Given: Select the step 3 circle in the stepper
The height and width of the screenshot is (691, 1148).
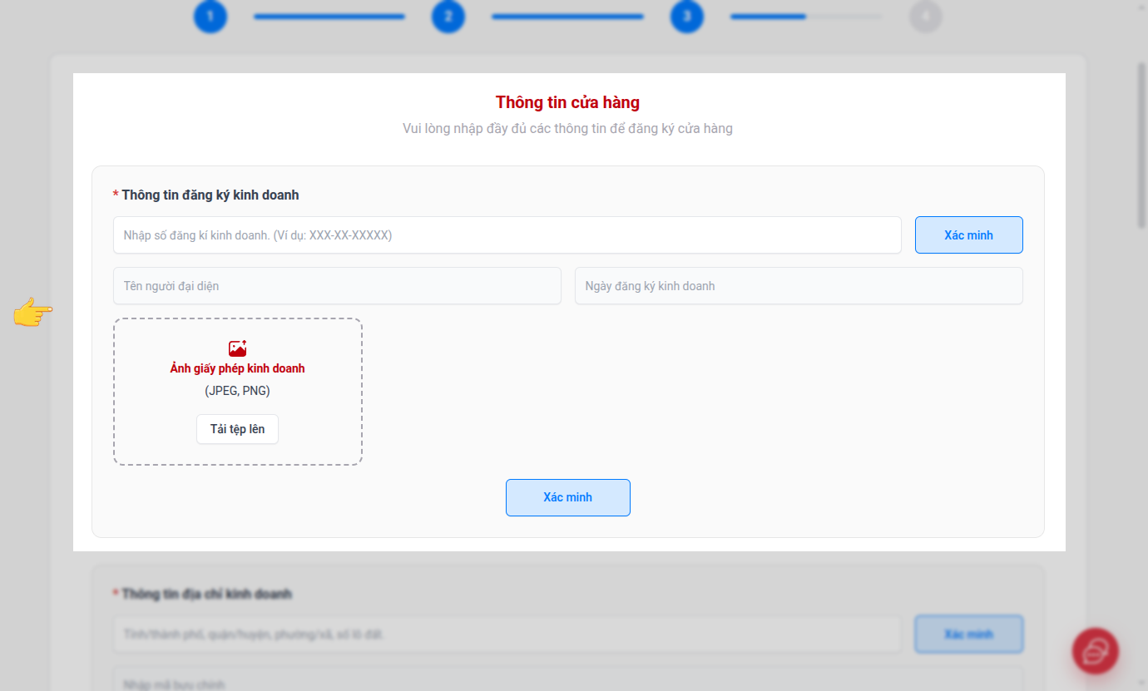Looking at the screenshot, I should (x=687, y=17).
